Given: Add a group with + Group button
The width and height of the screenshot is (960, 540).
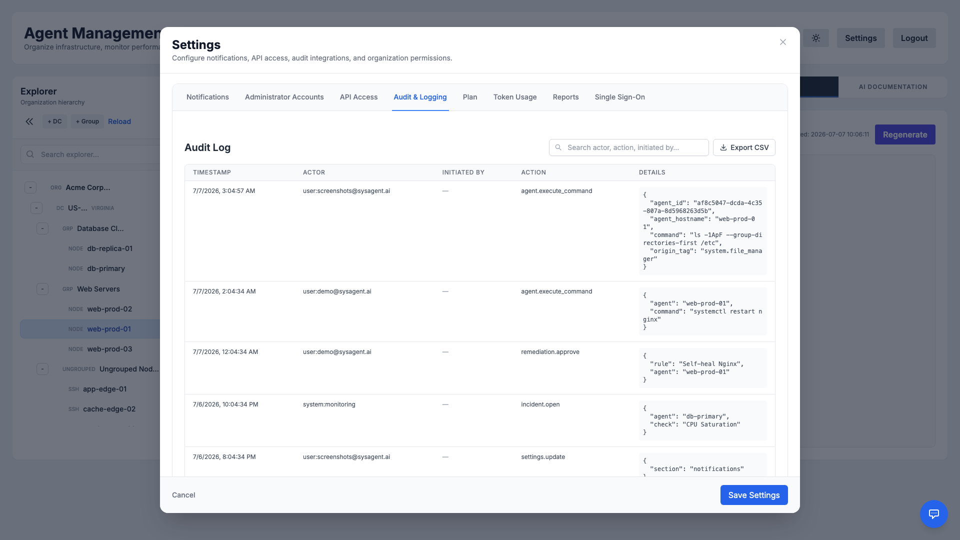Looking at the screenshot, I should tap(87, 121).
